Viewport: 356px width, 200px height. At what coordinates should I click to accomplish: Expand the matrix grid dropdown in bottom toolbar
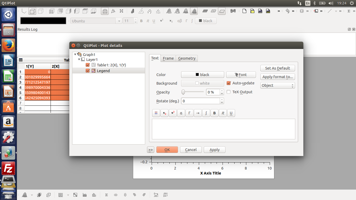(68, 195)
